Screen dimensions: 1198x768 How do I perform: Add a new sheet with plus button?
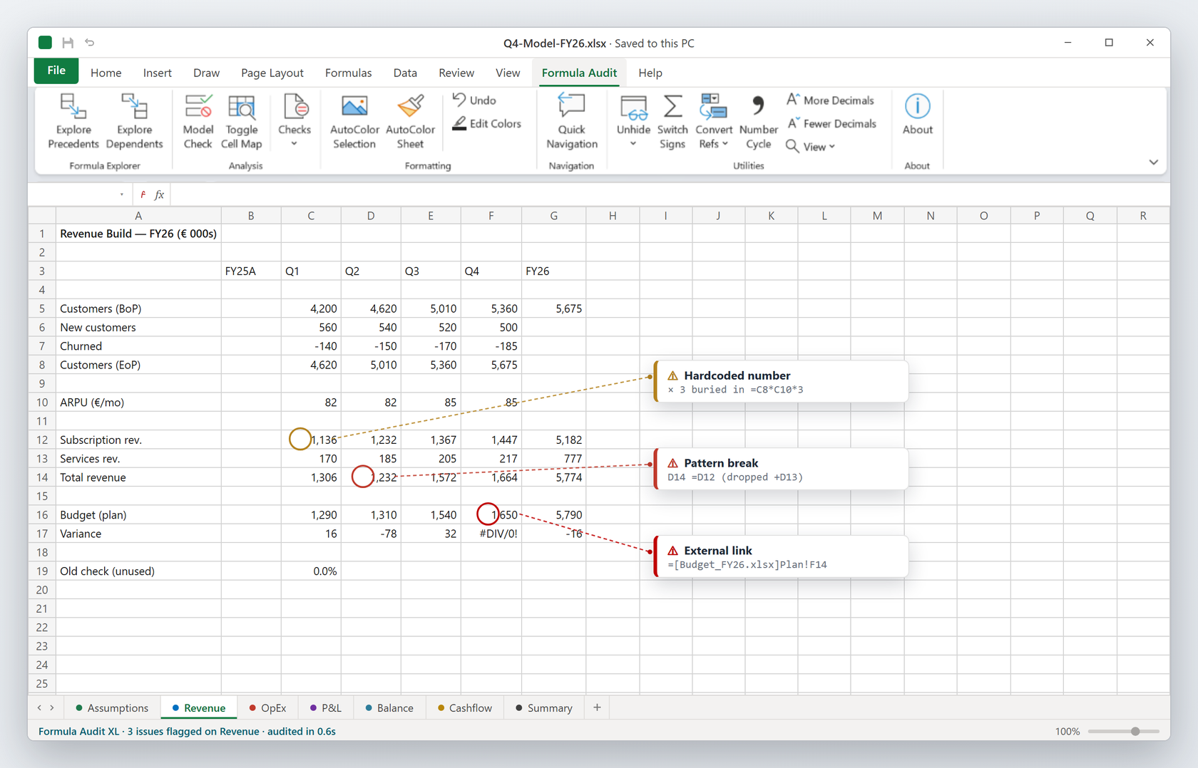pos(597,707)
